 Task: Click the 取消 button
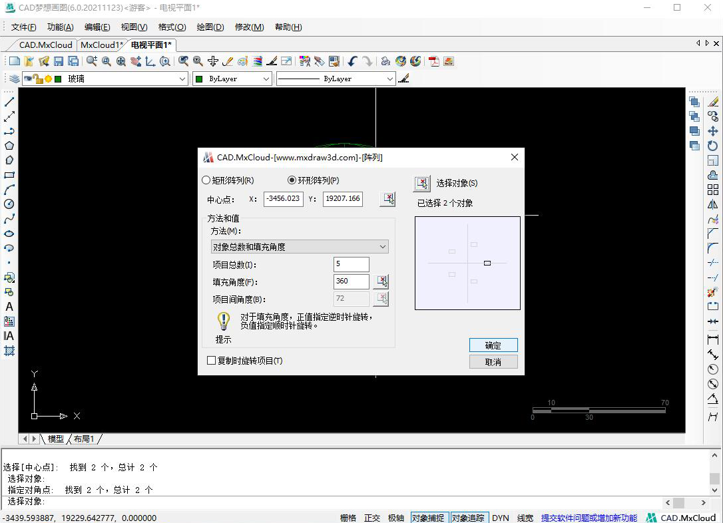coord(493,362)
